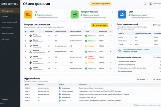161x107 pixels.
Task: Click the clock pending icon in row 3
Action: pyautogui.click(x=86, y=46)
